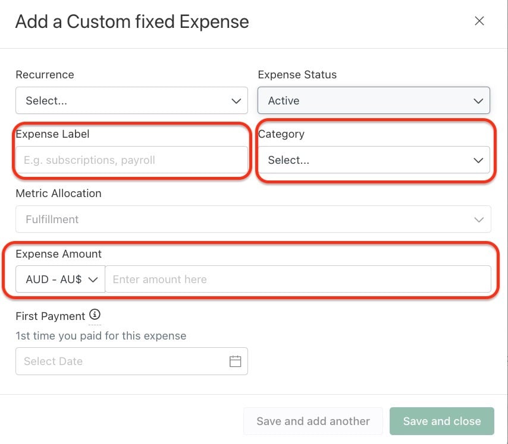
Task: Expand the Metric Allocation Fulfillment dropdown
Action: (x=253, y=219)
